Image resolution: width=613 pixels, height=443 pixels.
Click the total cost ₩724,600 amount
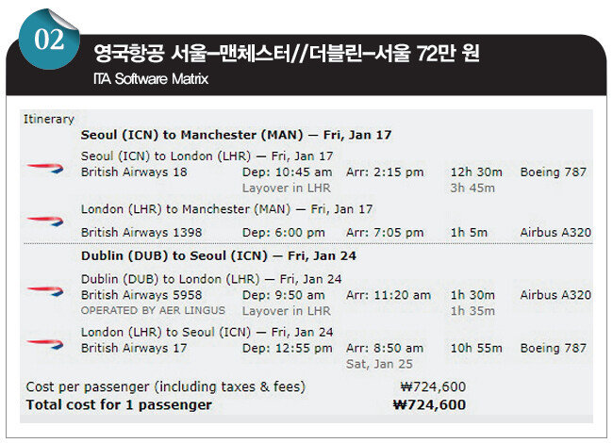pos(429,405)
